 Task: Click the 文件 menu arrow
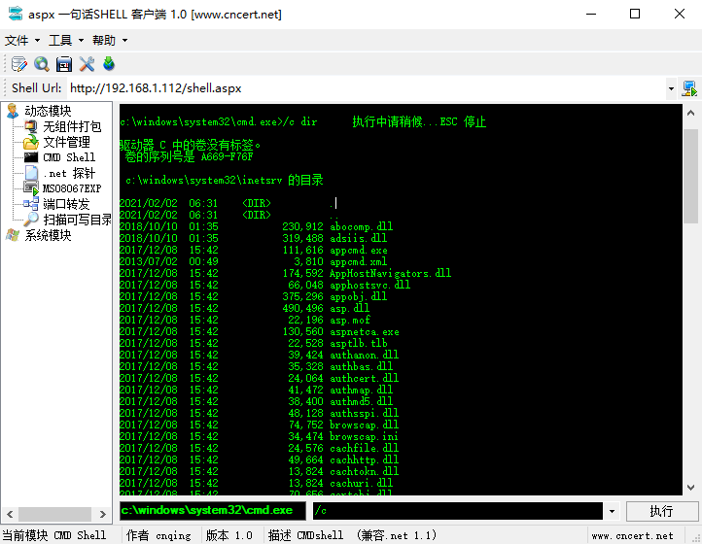[x=37, y=41]
